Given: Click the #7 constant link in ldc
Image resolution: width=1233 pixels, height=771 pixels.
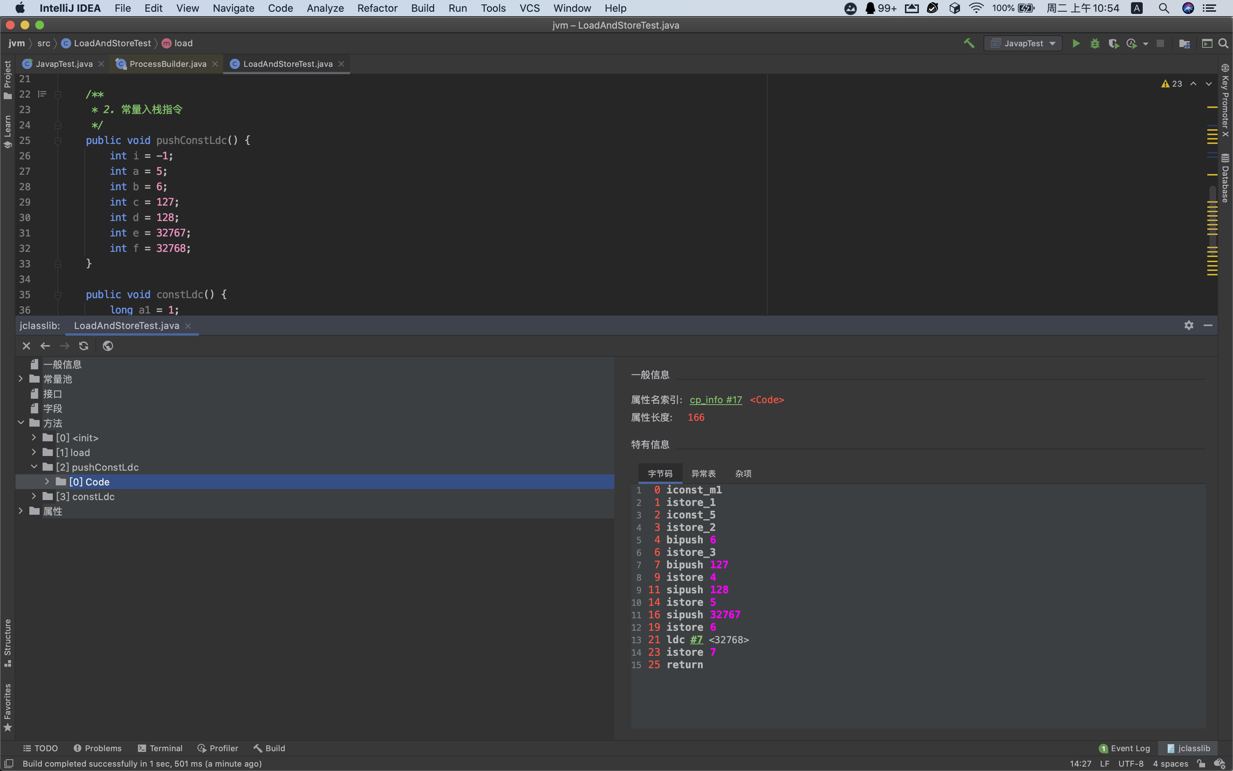Looking at the screenshot, I should click(696, 640).
